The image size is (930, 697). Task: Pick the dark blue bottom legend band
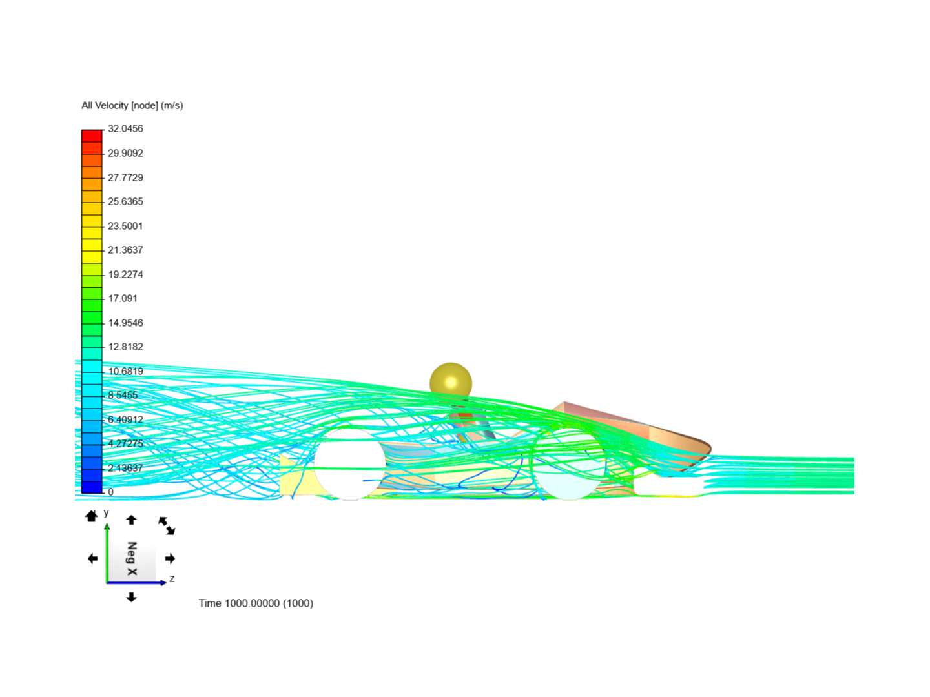[92, 487]
